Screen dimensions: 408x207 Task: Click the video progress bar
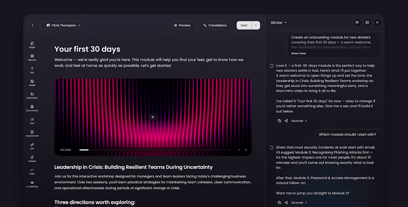(x=155, y=150)
